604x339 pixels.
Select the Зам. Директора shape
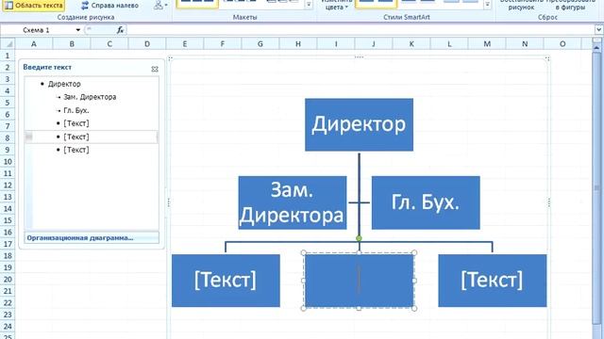pos(293,202)
